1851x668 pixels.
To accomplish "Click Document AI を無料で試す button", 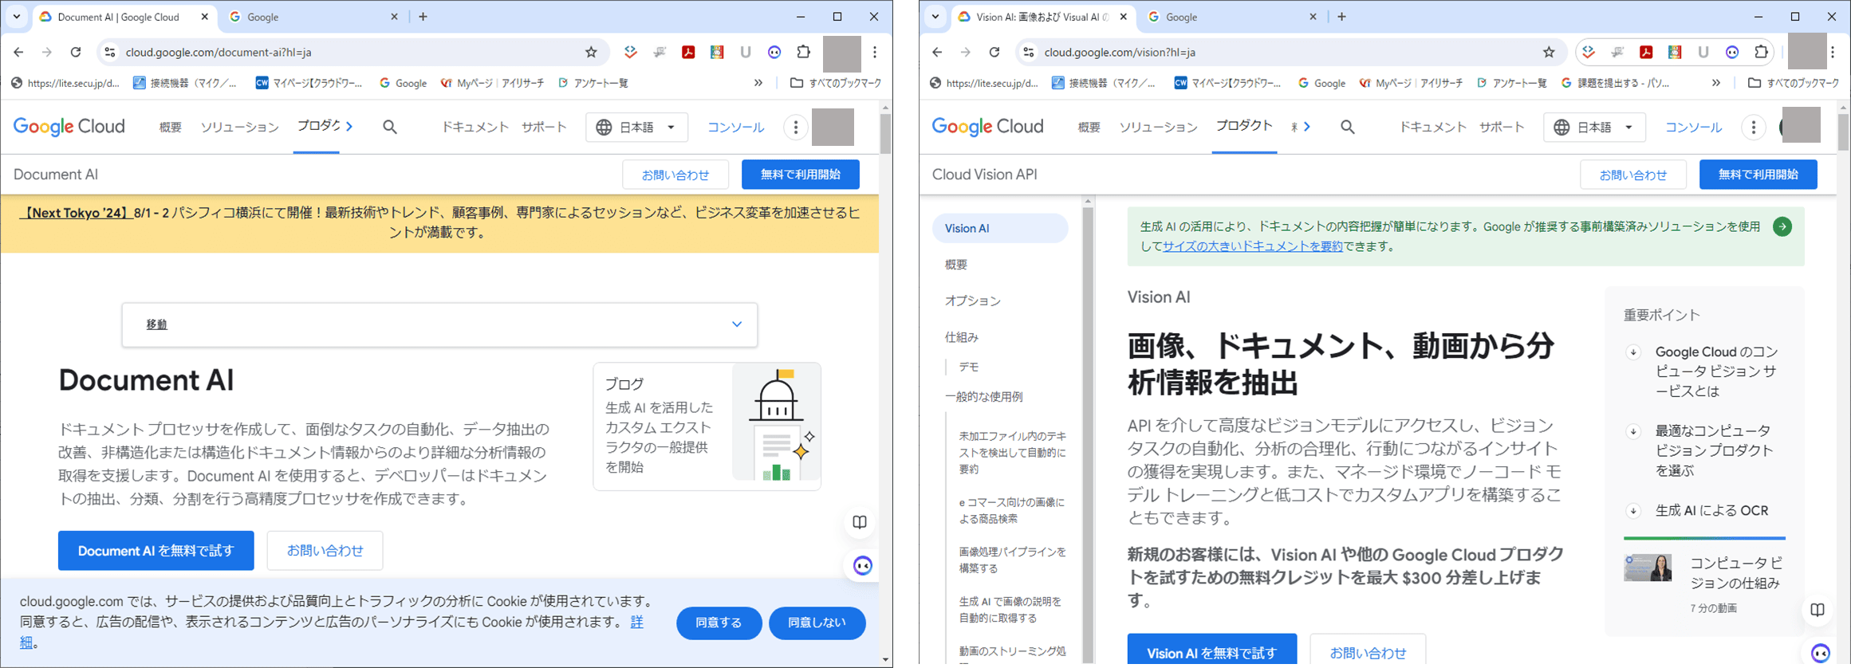I will tap(156, 551).
